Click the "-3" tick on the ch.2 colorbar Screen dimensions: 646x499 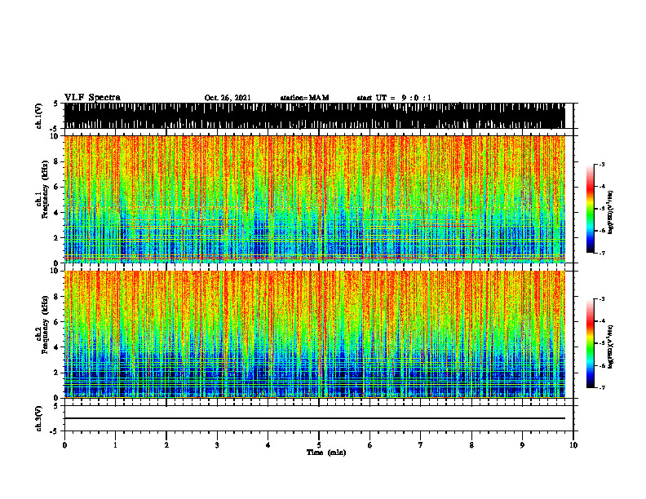(x=602, y=299)
